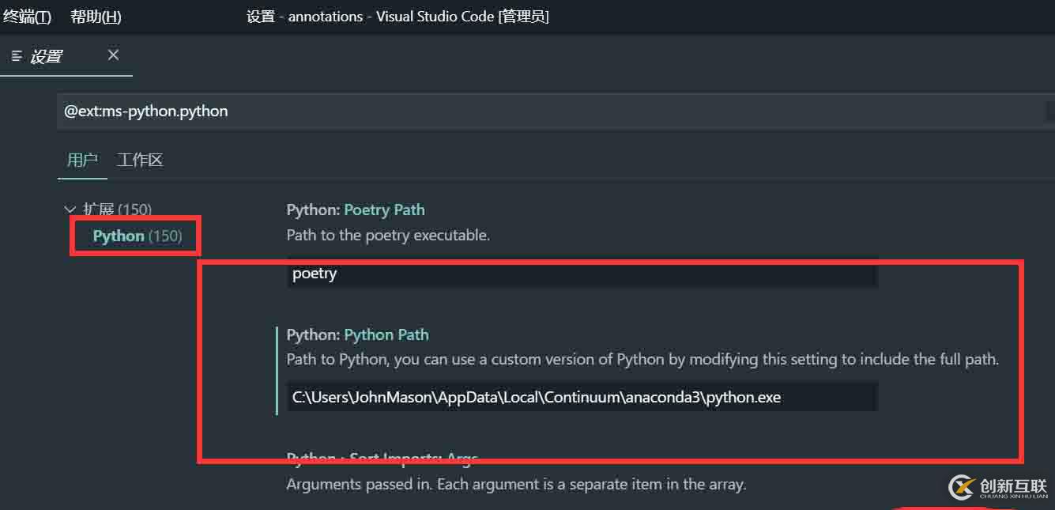Click the Python: Sort Imports: Args heading
The height and width of the screenshot is (510, 1055).
tap(382, 457)
